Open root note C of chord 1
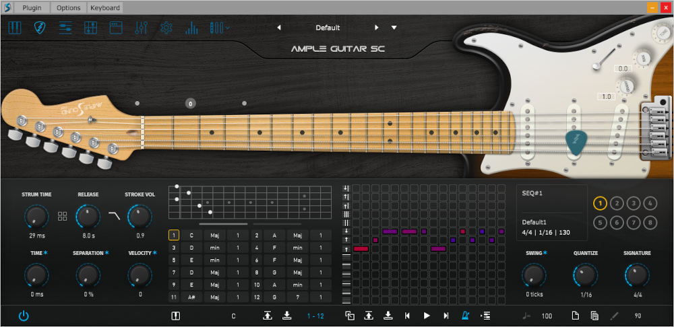This screenshot has height=327, width=674. coord(191,235)
